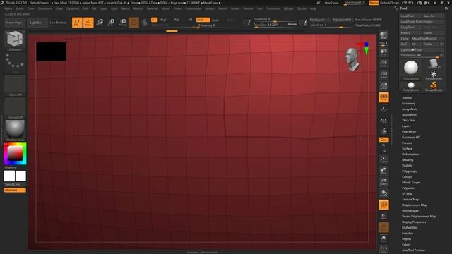Click the Xpose icon at shelf bottom
The image size is (452, 254).
coord(383,249)
